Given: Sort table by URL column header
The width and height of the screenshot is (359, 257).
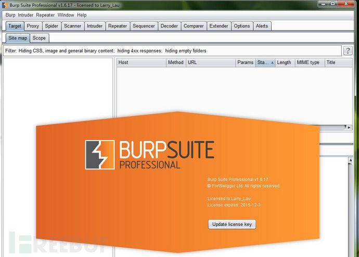Looking at the screenshot, I should click(x=211, y=62).
